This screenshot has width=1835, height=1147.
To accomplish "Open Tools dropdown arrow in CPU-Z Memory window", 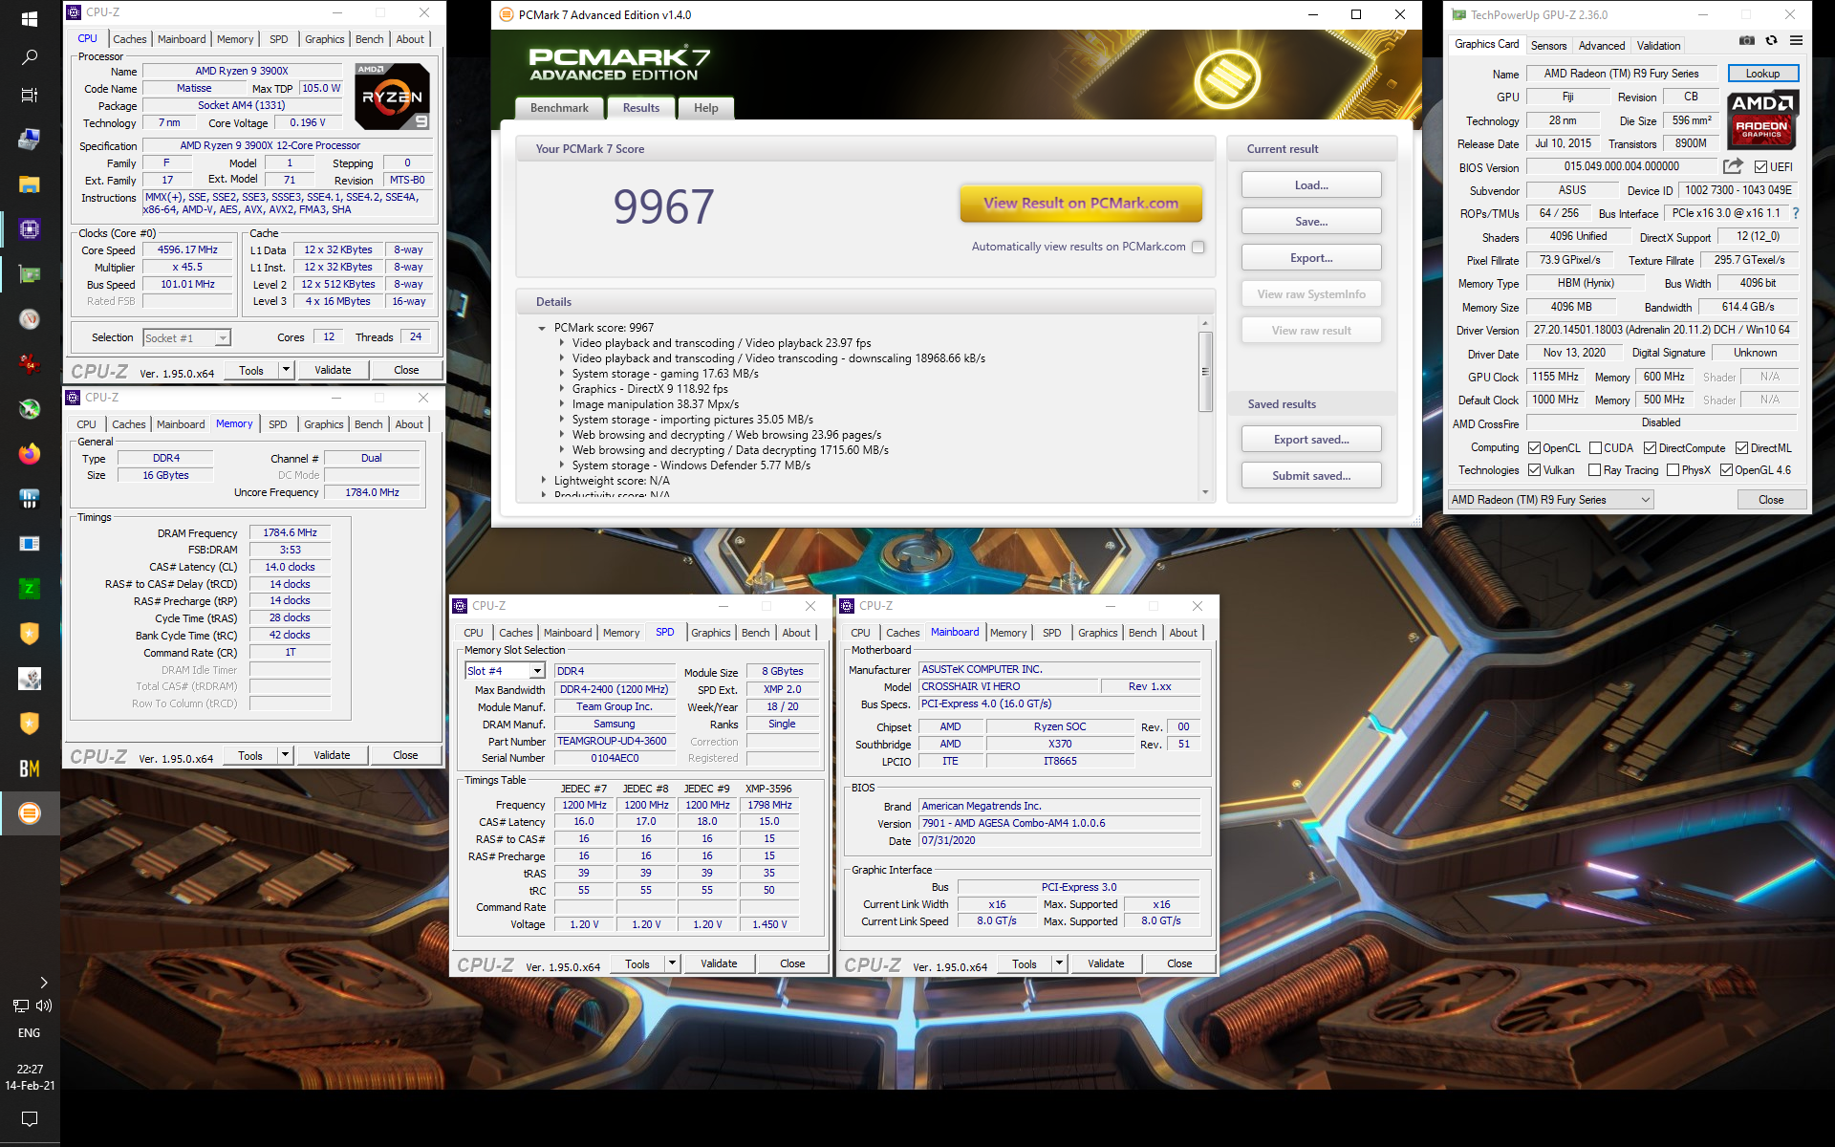I will (285, 755).
